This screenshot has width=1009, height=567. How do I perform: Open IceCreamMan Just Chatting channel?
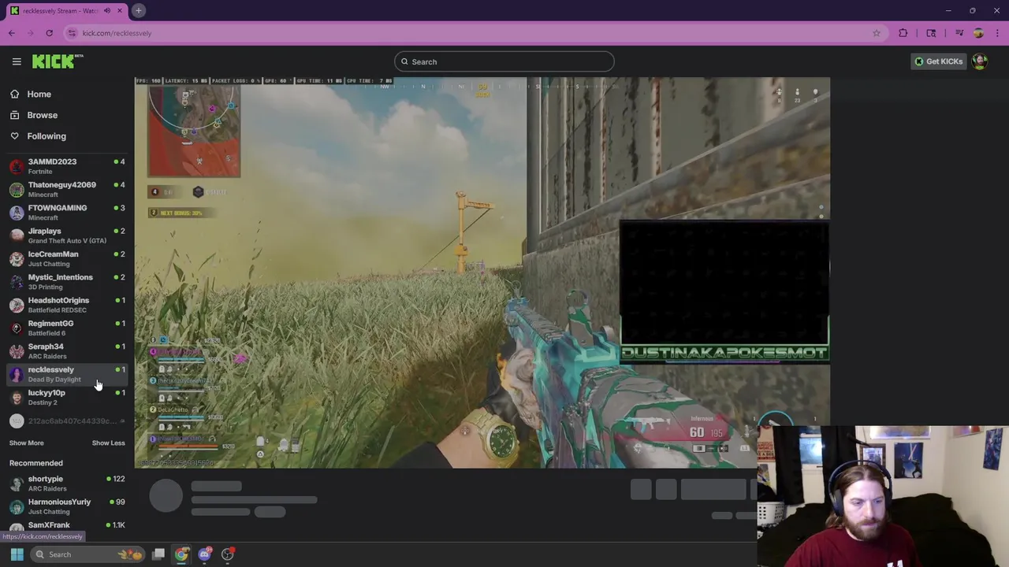(67, 258)
